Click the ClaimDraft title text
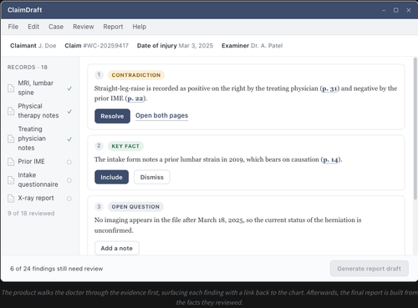The width and height of the screenshot is (418, 308). [25, 10]
